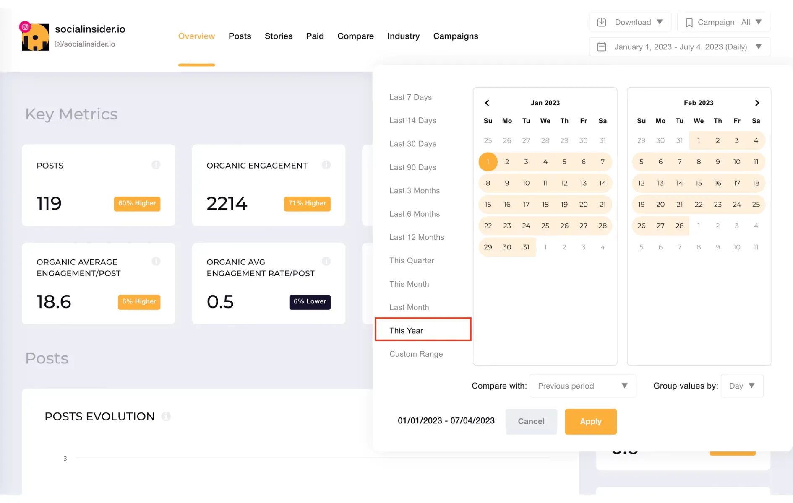
Task: Select the Last 6 Months preset
Action: [x=415, y=214]
